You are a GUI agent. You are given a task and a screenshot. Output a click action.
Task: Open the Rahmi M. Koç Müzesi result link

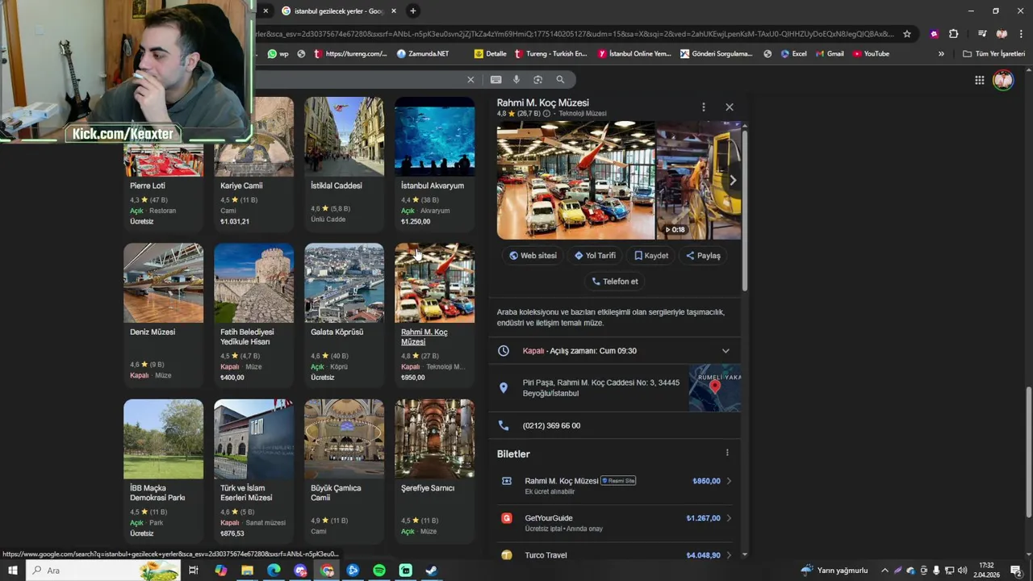tap(424, 336)
